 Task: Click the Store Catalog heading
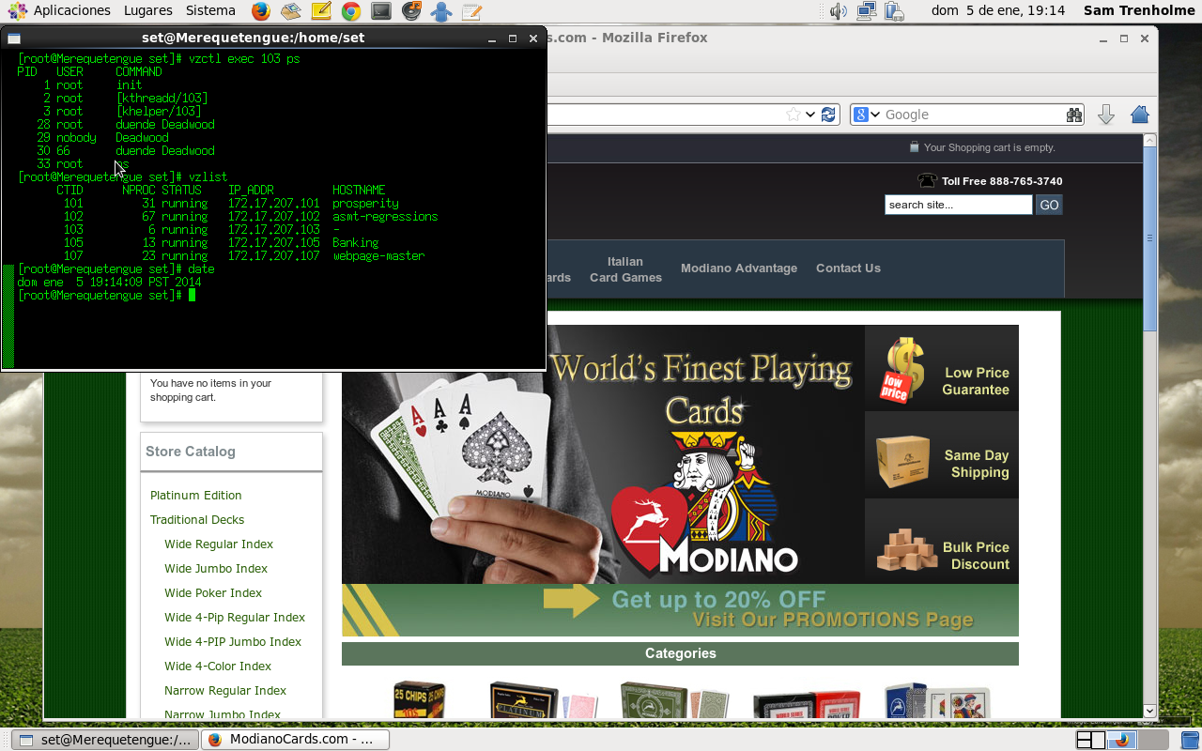191,452
